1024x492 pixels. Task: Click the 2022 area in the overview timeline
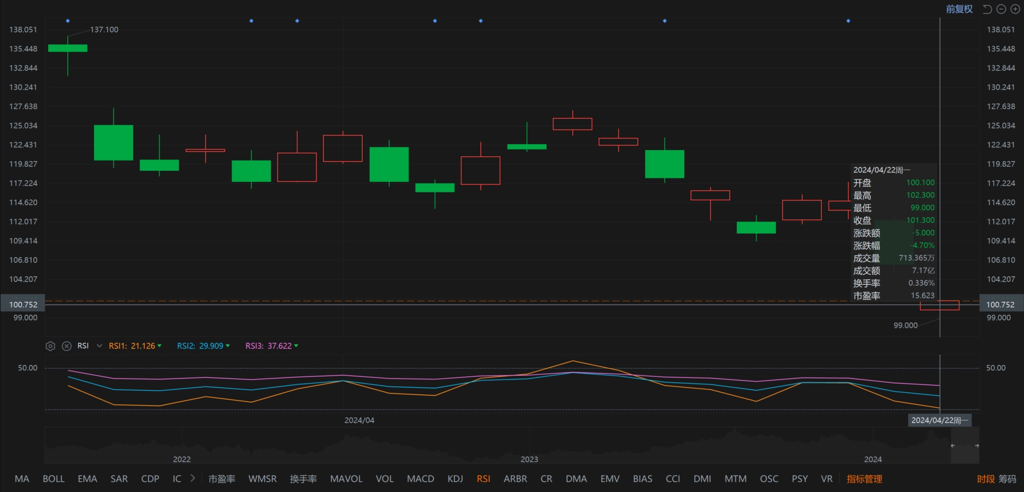pos(182,459)
